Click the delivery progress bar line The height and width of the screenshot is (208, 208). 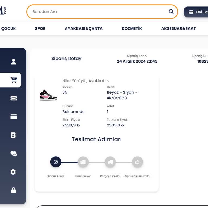tap(97, 162)
